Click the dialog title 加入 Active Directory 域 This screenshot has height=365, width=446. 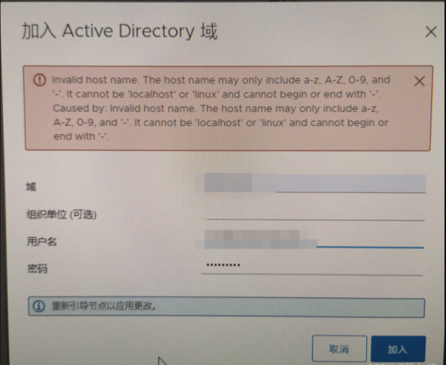(120, 31)
